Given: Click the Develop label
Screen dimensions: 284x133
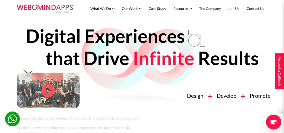Looking at the screenshot, I should point(226,96).
